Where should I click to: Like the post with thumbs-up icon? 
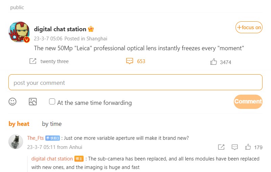click(x=213, y=62)
